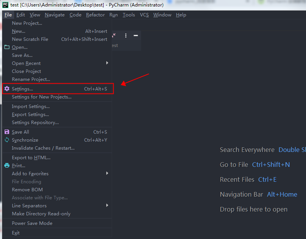
Task: Click the Save All floppy disk icon
Action: pyautogui.click(x=7, y=132)
